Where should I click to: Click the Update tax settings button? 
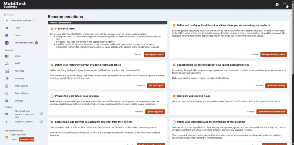pos(276,85)
